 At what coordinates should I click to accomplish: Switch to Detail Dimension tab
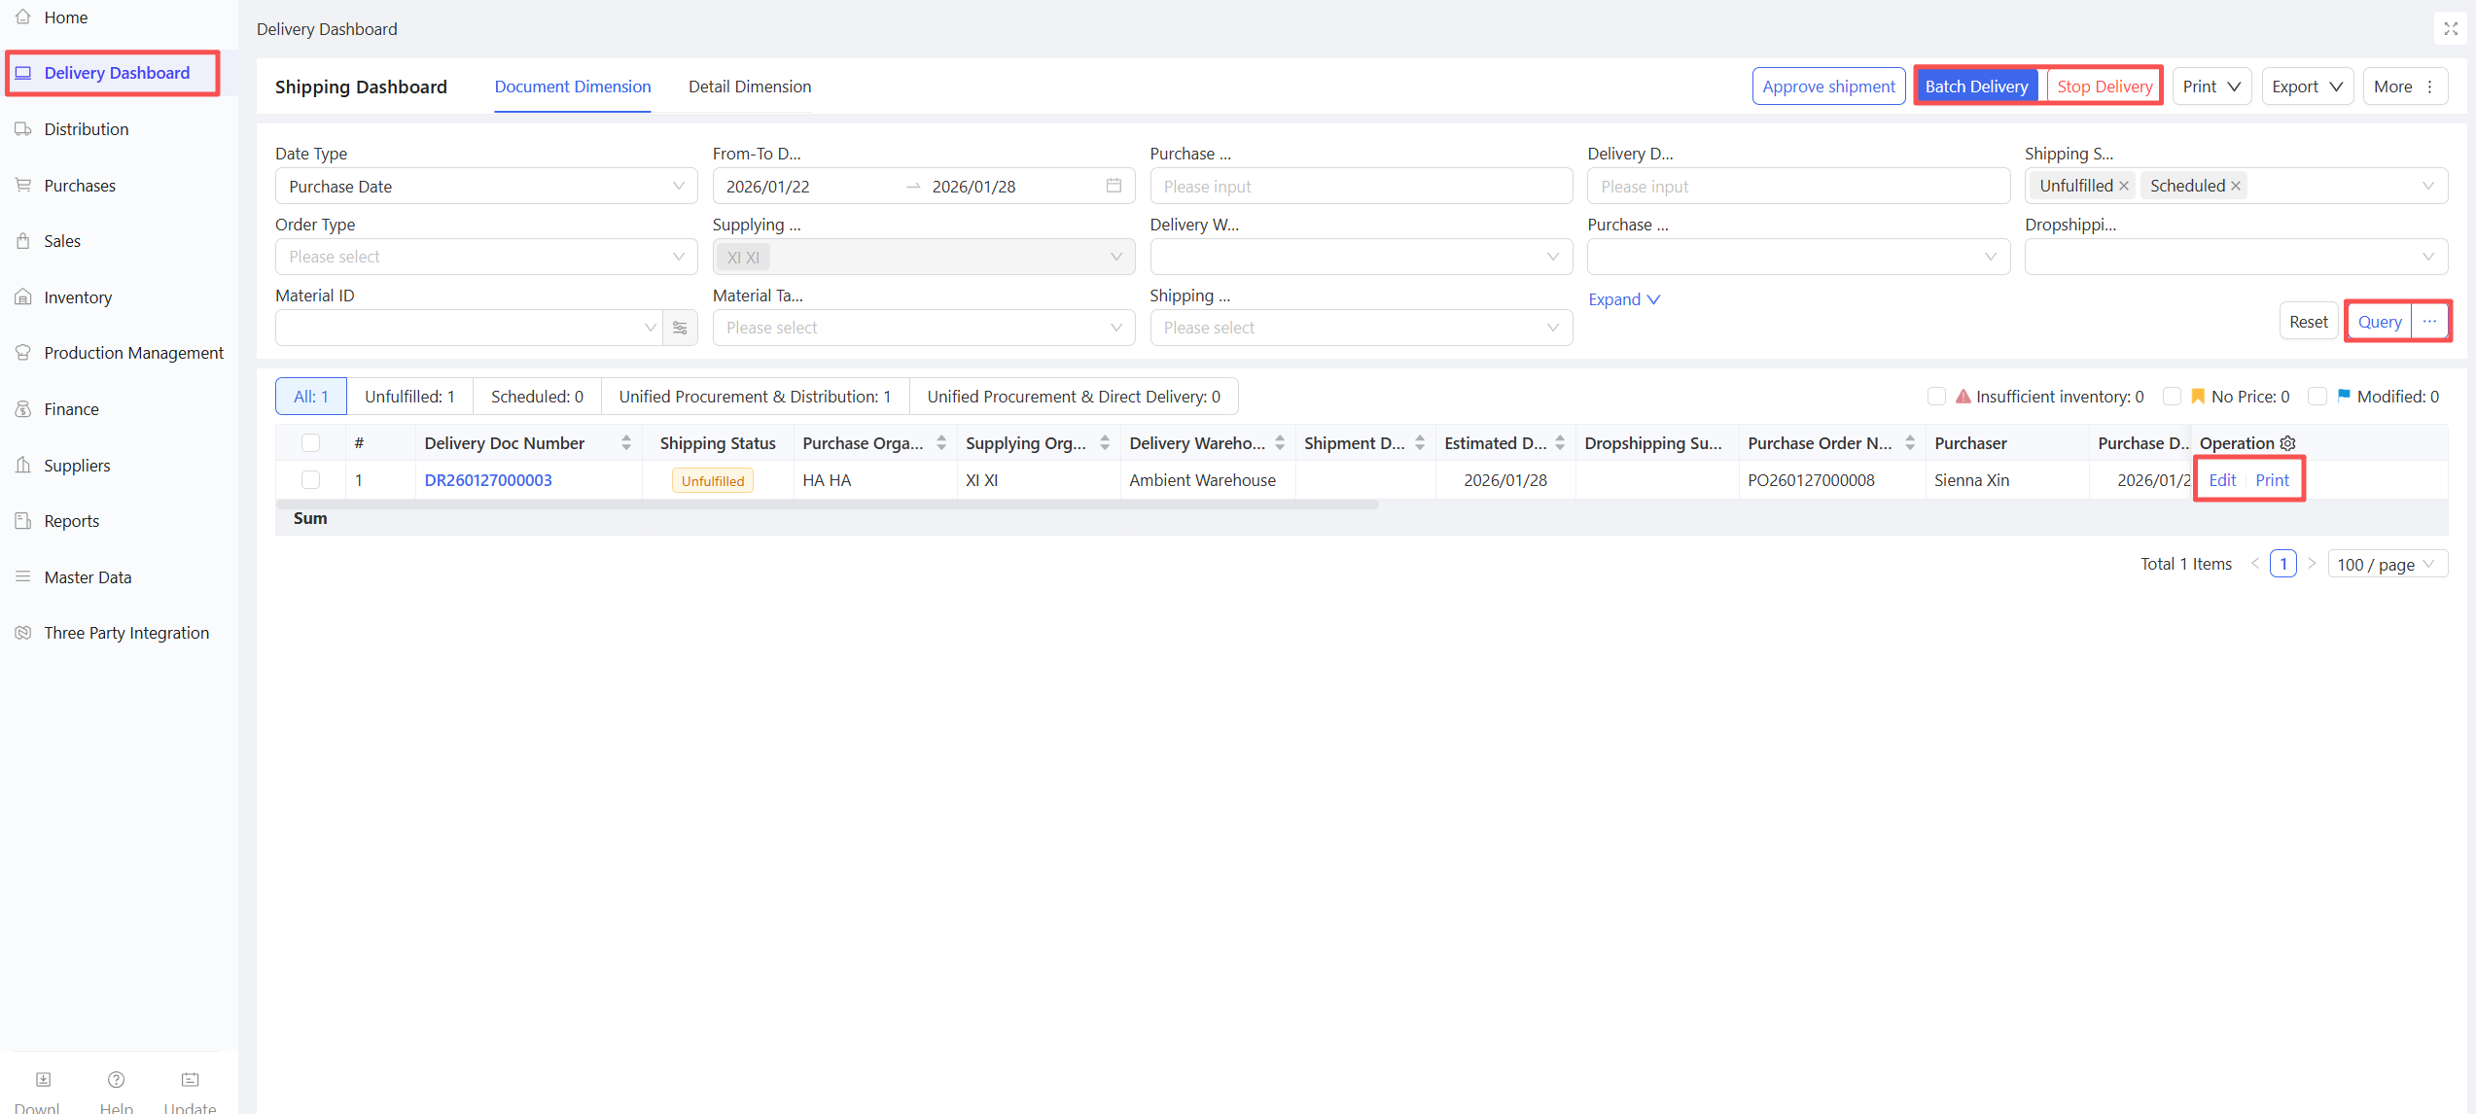click(749, 87)
